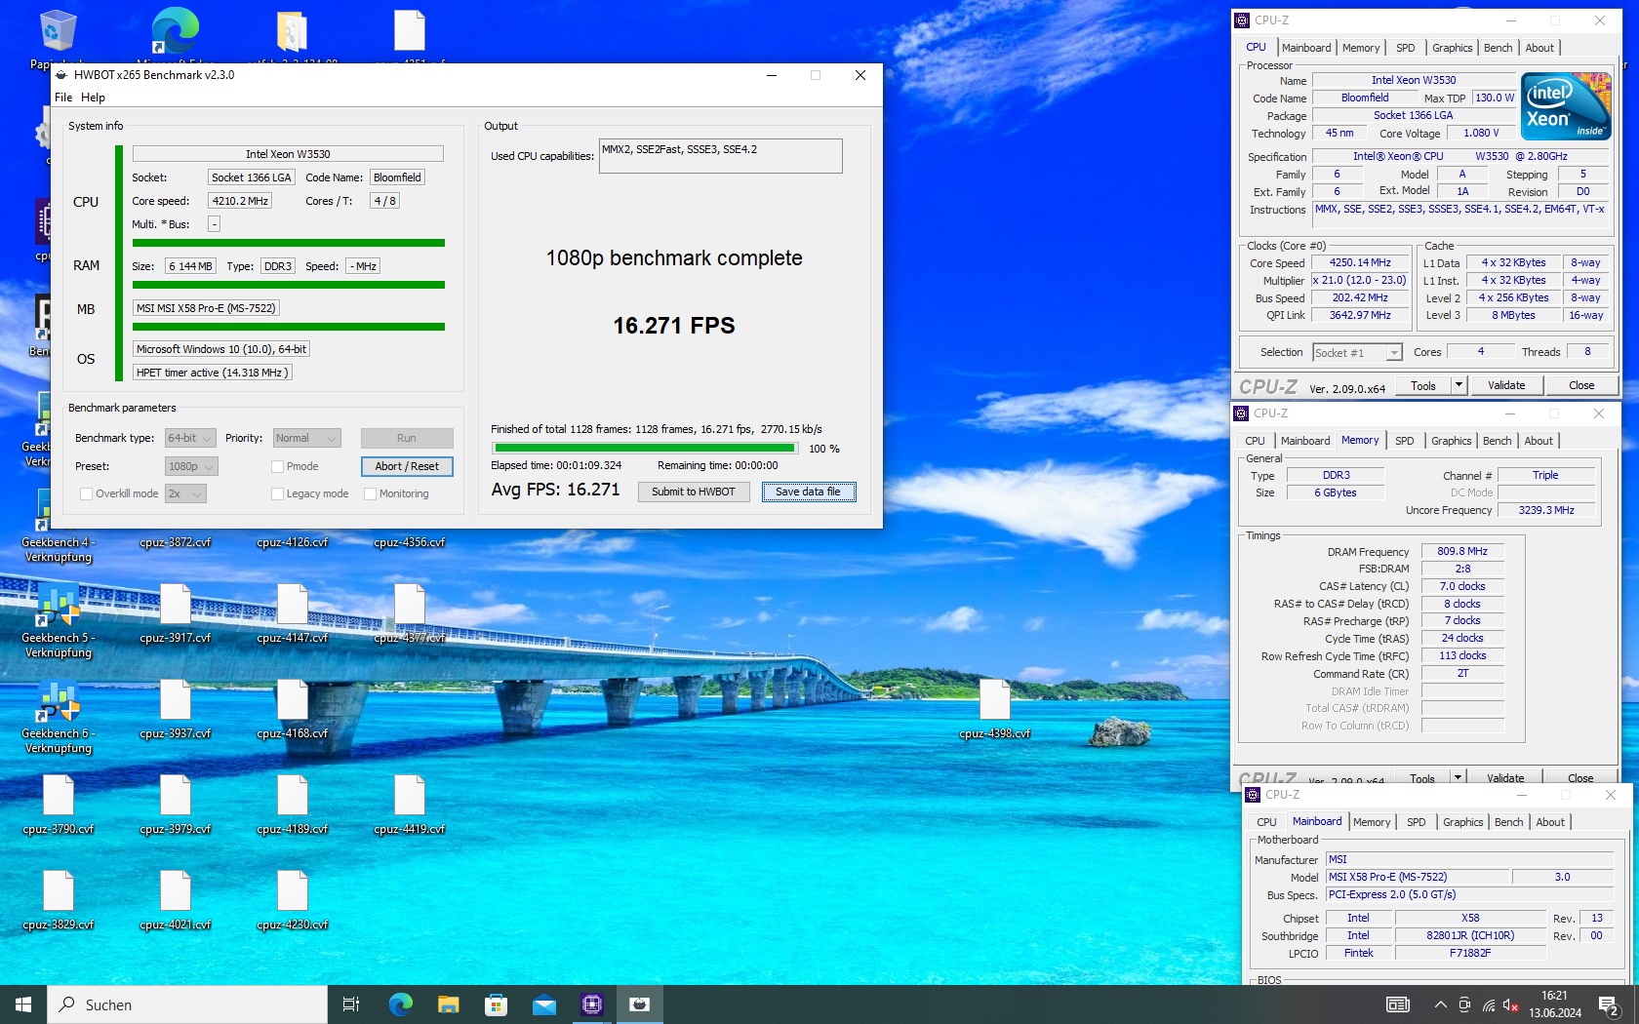This screenshot has height=1024, width=1639.
Task: Open cpuz-4377.cvf file icon
Action: [410, 614]
